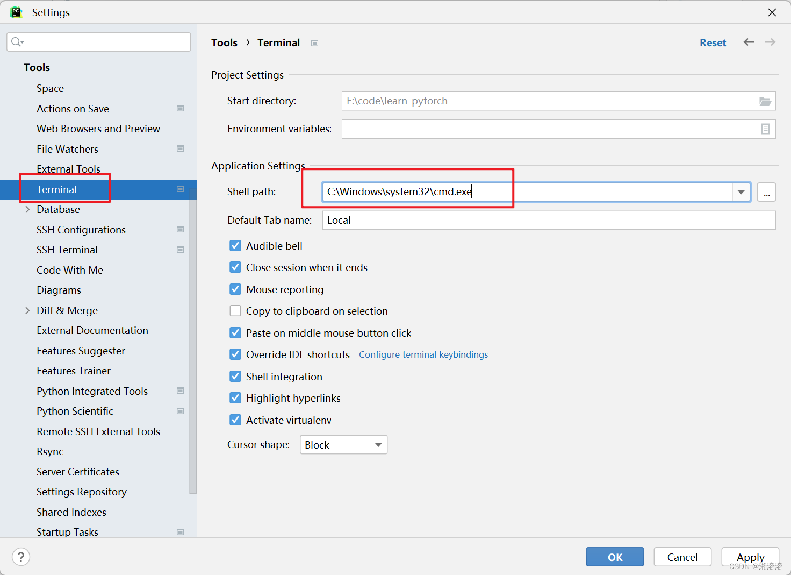Click project icon next to Python Scientific
The height and width of the screenshot is (575, 791).
[181, 411]
